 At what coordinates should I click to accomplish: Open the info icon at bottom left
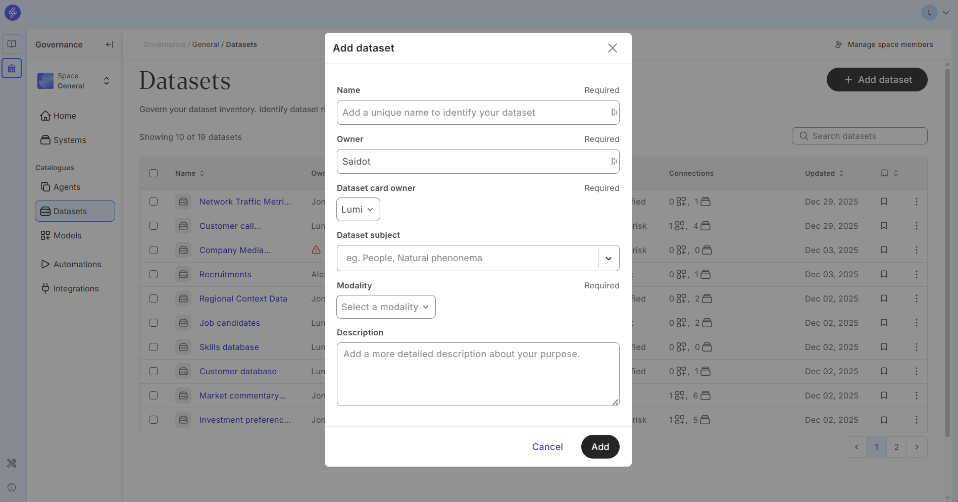point(12,487)
